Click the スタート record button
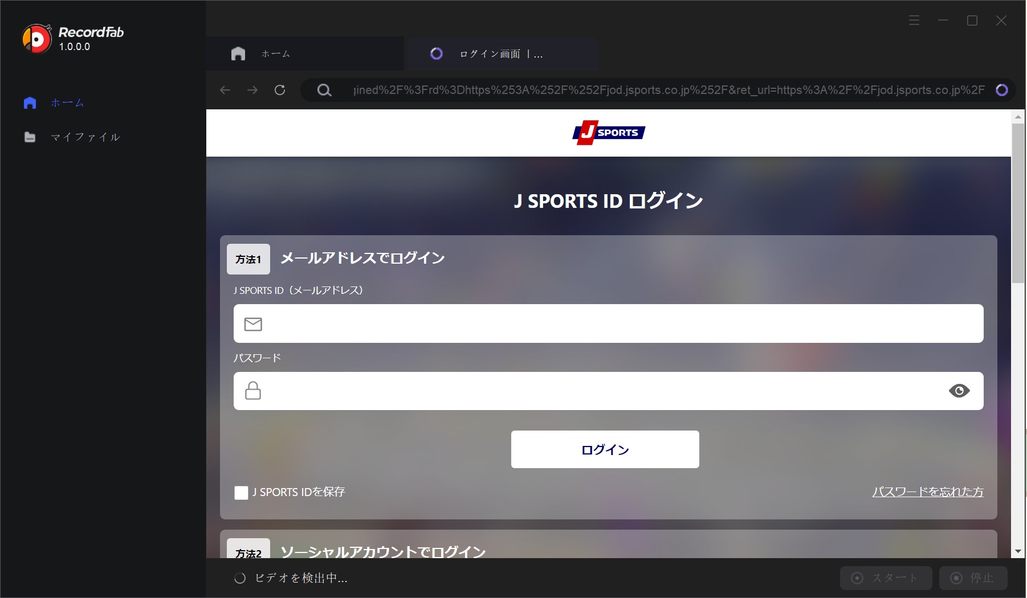Viewport: 1027px width, 598px height. point(886,578)
